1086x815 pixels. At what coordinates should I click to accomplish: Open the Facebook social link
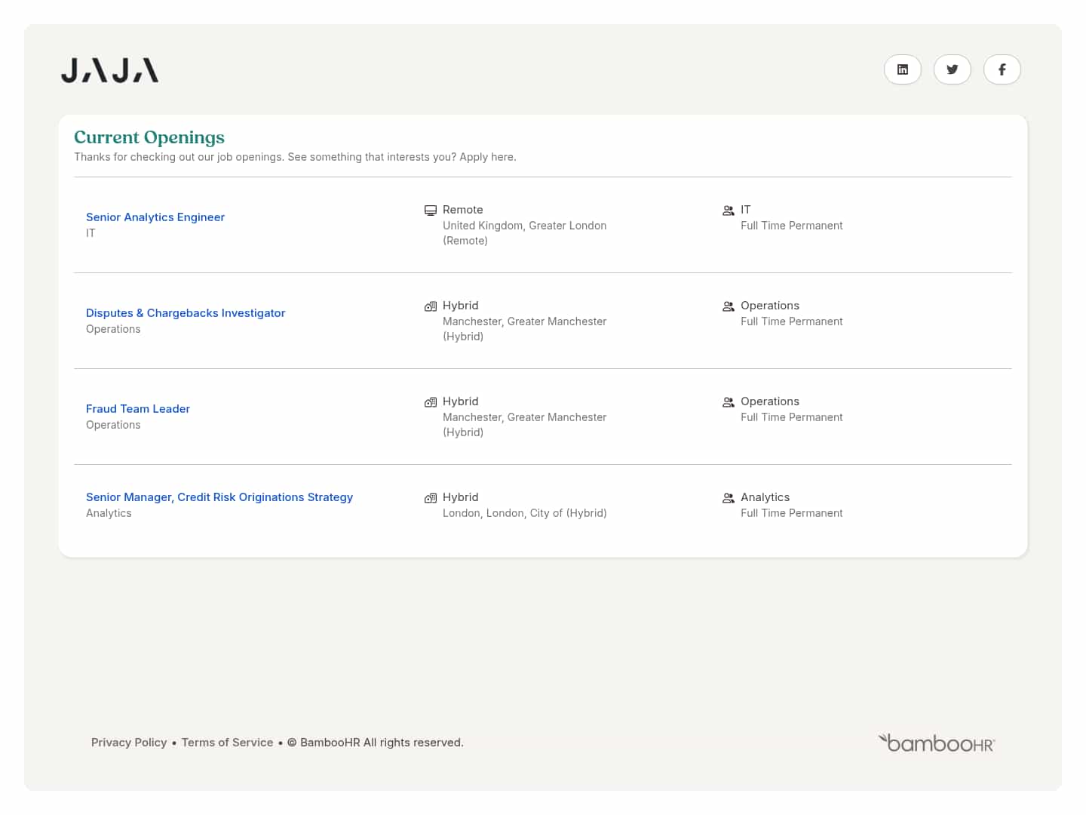click(1002, 69)
